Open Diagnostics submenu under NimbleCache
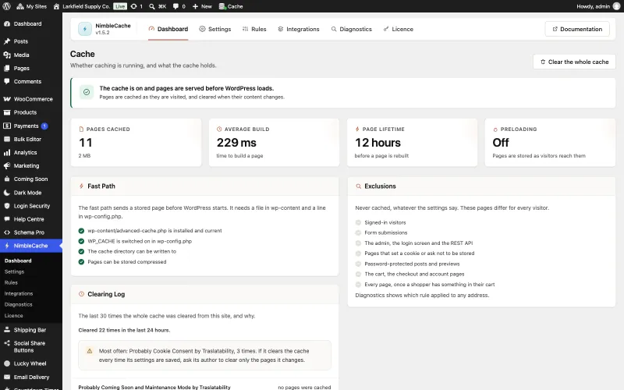 (18, 304)
